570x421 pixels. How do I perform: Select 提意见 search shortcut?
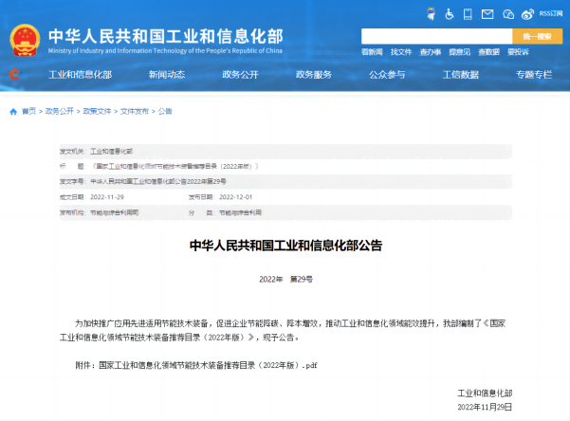(459, 52)
